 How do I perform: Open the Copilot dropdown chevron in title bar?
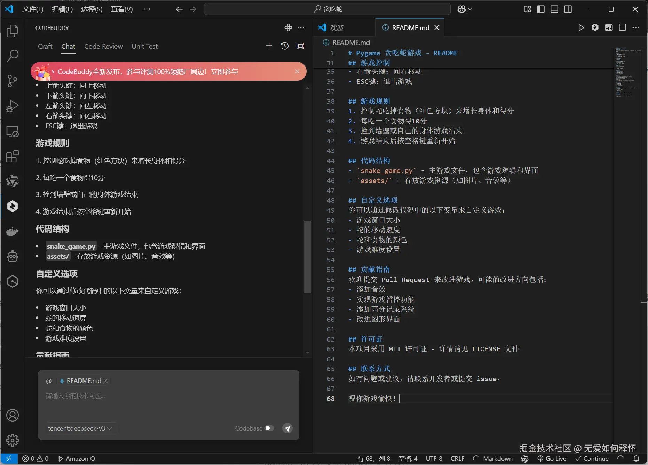click(470, 9)
